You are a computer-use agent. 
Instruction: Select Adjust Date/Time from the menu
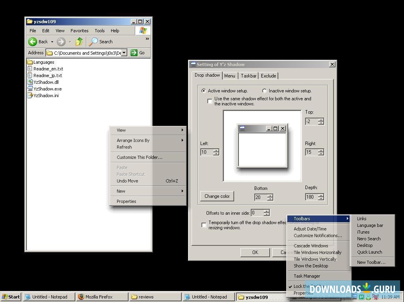310,228
